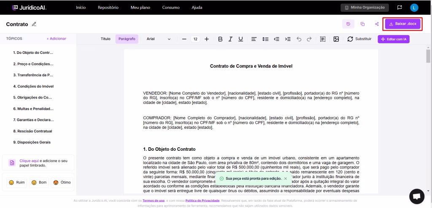The width and height of the screenshot is (432, 208).
Task: Click the Contrato de Compra e Venda heading
Action: [x=251, y=66]
